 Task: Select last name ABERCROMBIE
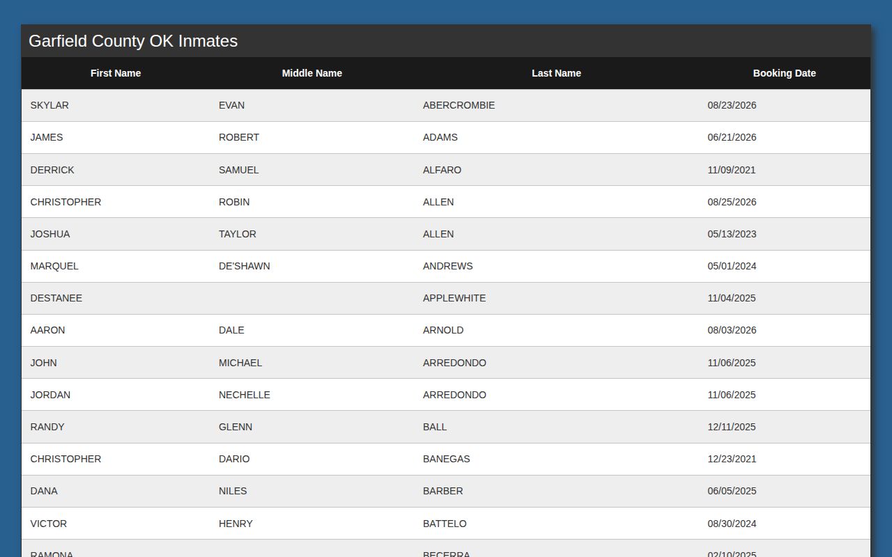459,105
